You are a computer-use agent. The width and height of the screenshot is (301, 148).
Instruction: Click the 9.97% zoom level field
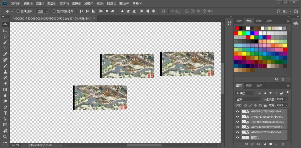tap(15, 145)
